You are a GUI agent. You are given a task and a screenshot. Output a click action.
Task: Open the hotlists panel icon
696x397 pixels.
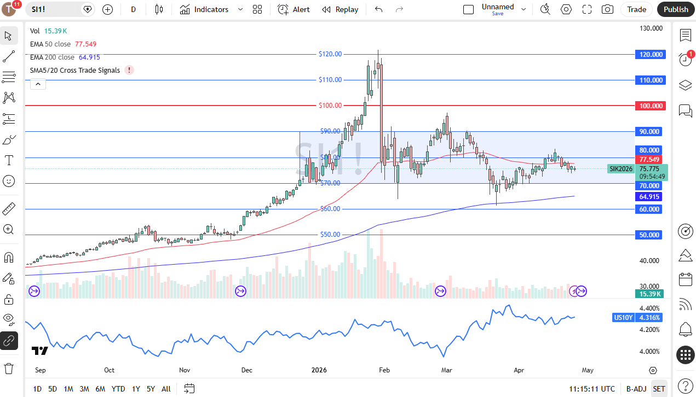click(x=685, y=255)
